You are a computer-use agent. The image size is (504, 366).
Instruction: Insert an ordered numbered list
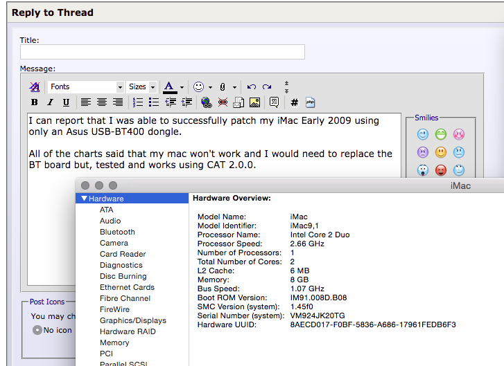[138, 102]
